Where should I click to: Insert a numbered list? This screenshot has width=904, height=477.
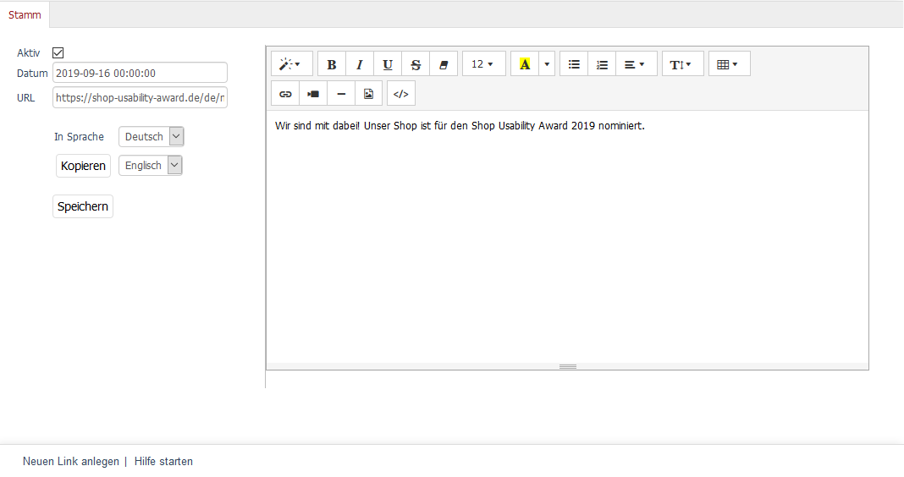pos(602,64)
